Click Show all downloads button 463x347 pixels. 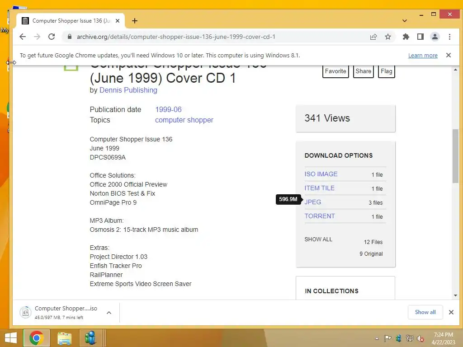[x=425, y=312]
